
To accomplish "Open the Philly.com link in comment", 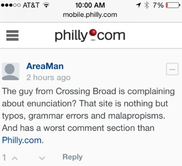I will 22,140.
